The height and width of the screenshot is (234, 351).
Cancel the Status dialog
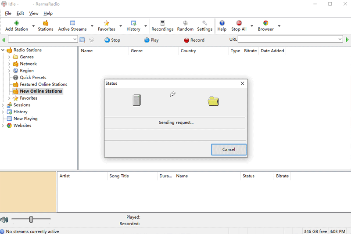point(229,149)
